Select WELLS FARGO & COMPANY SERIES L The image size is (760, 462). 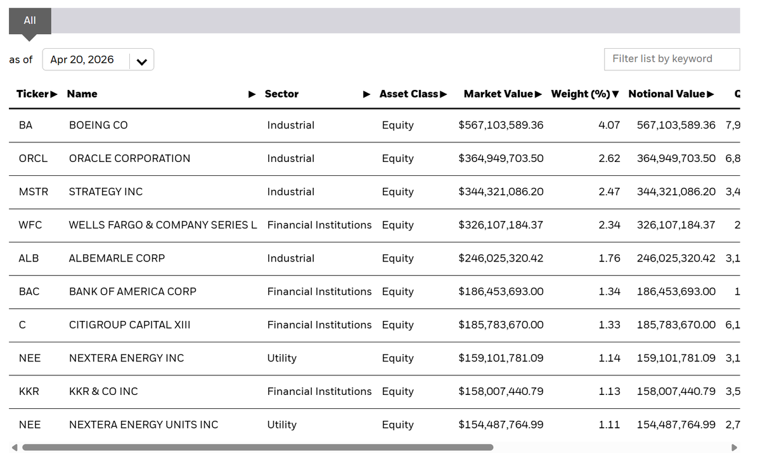pyautogui.click(x=163, y=225)
